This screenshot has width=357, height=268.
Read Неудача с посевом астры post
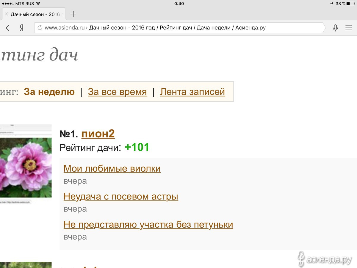coord(121,197)
